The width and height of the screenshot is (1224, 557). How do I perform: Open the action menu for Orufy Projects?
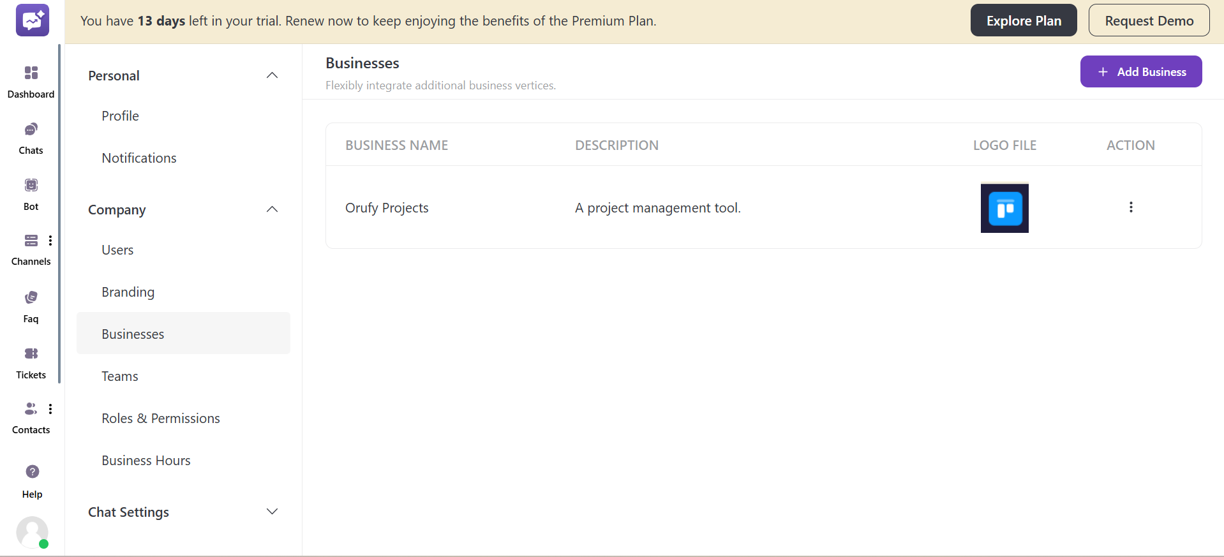coord(1131,207)
